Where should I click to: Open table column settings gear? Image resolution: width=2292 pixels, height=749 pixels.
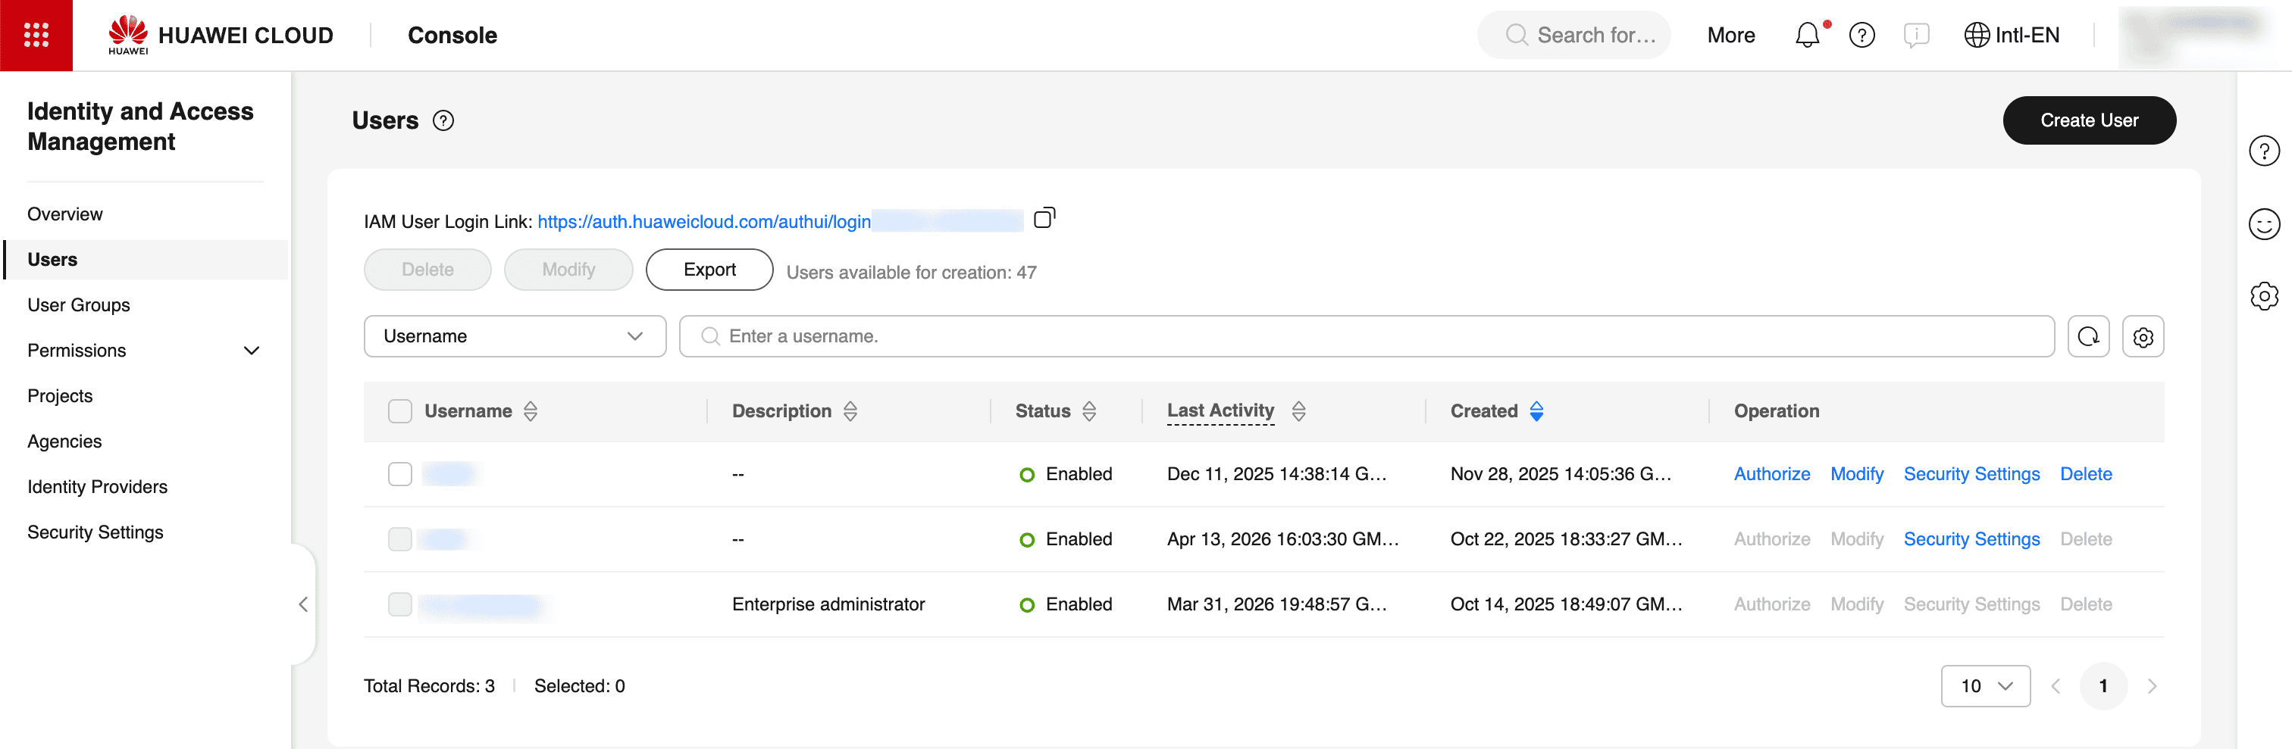pos(2143,337)
